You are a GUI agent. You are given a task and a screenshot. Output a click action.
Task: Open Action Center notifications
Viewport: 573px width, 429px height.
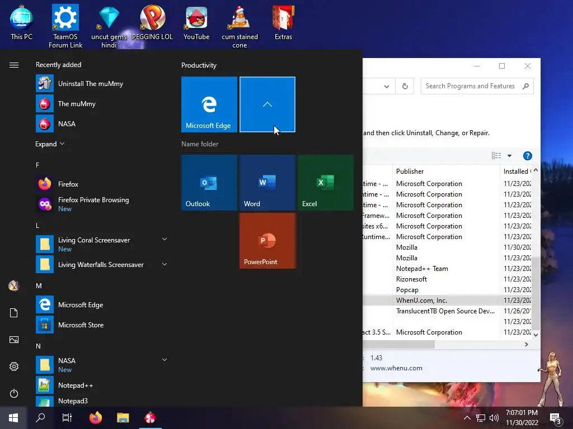555,418
